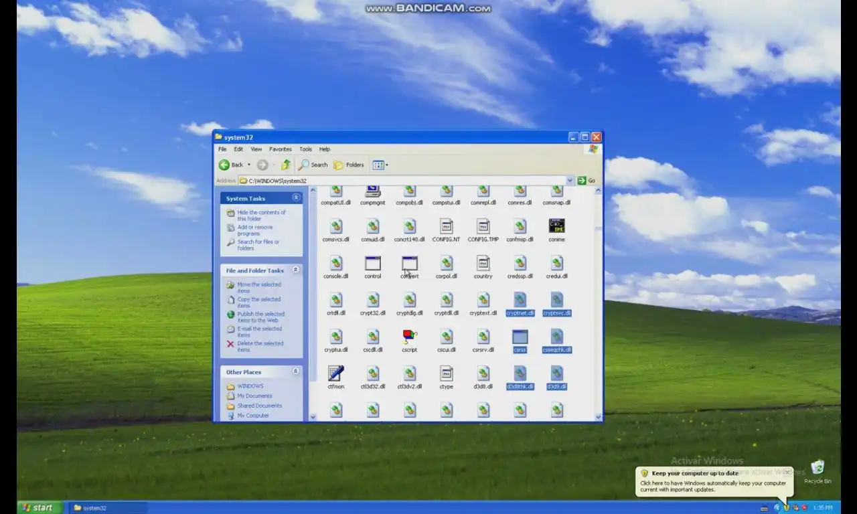Open the Search pane from toolbar

click(313, 165)
